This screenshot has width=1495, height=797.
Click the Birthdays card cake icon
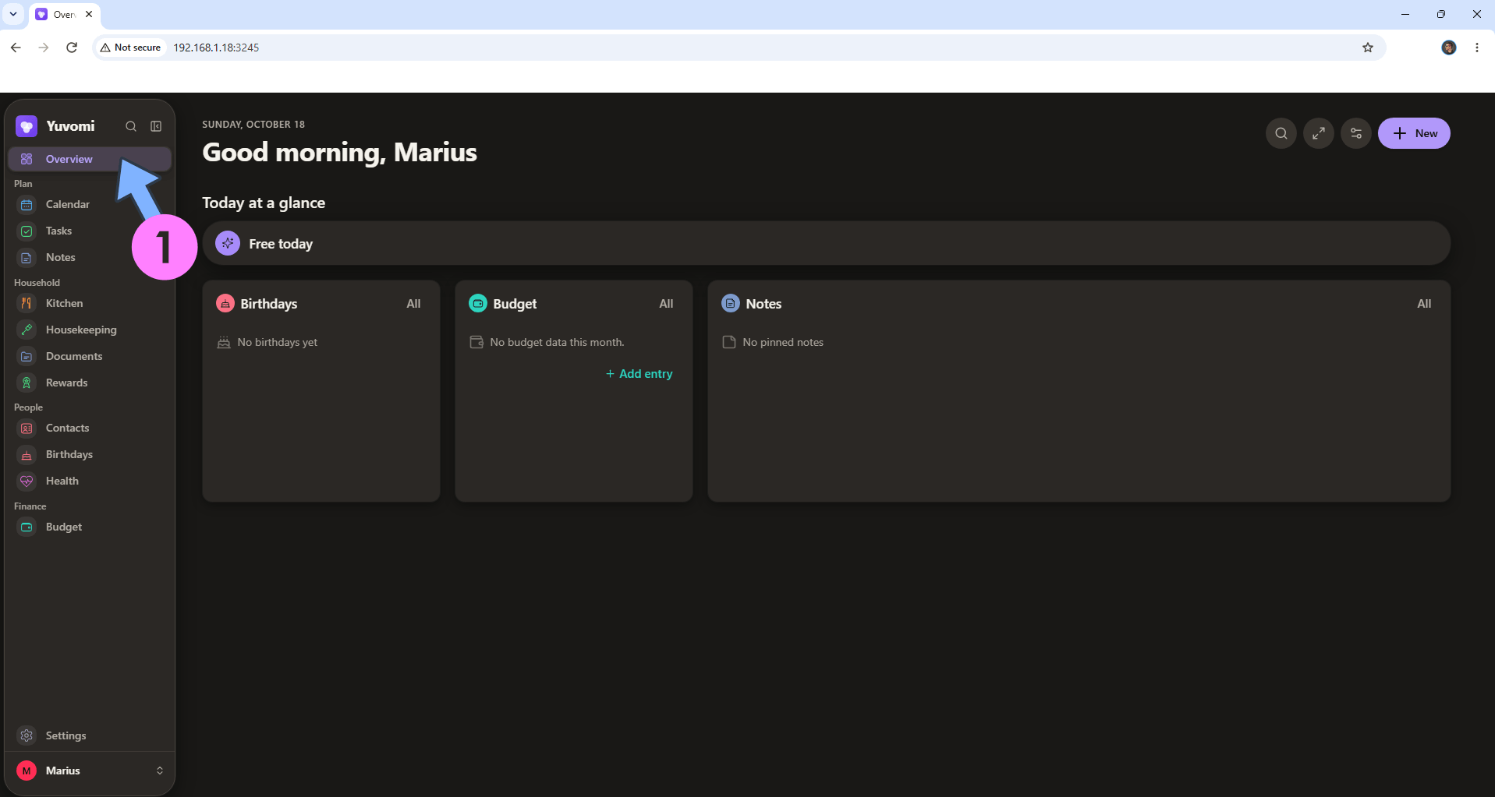tap(225, 304)
